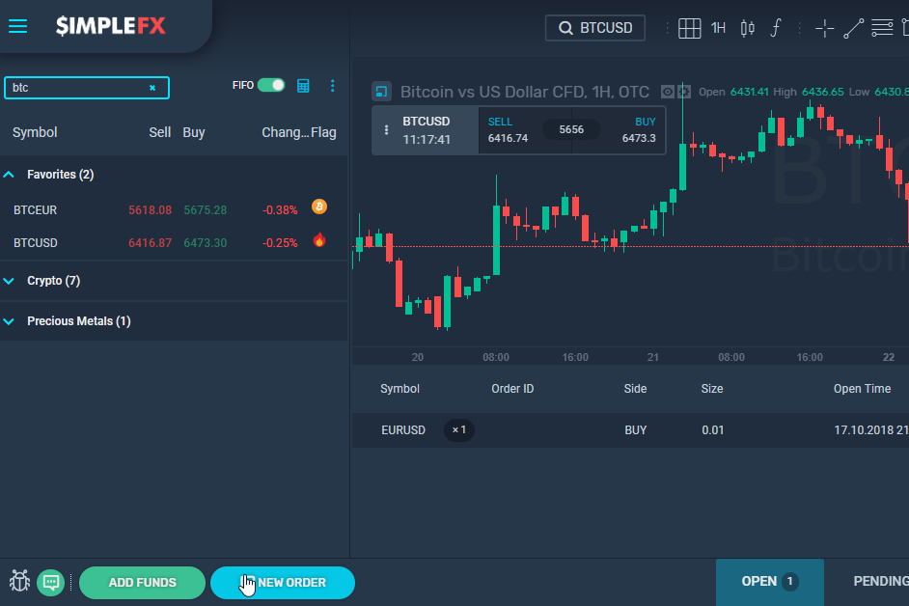
Task: Click the chart layout grid icon
Action: pos(689,28)
